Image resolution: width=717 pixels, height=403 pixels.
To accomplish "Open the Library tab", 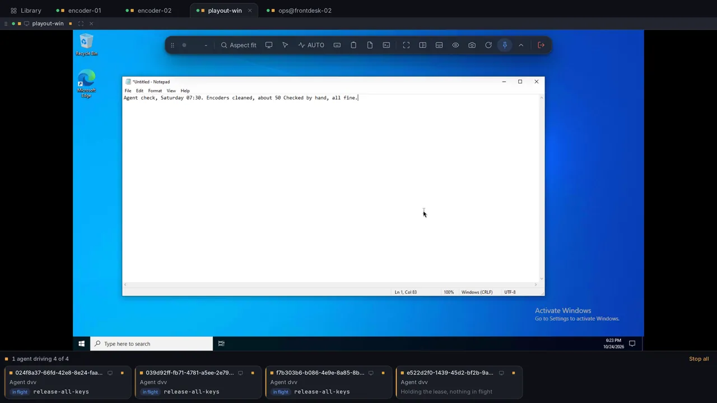I will pos(26,11).
